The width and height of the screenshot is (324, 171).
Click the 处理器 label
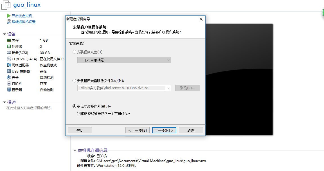coord(17,47)
